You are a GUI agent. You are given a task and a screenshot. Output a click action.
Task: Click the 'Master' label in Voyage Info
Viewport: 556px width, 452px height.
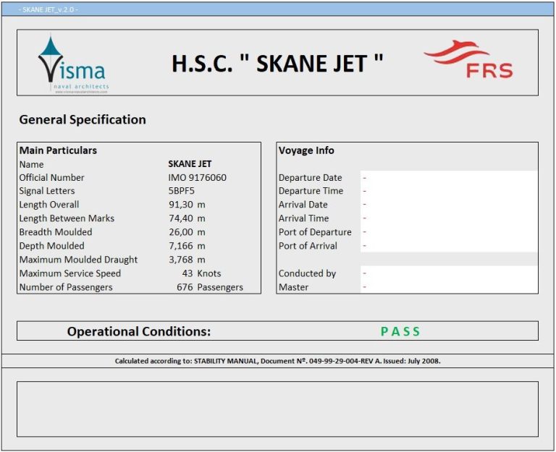point(294,287)
